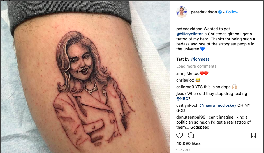This screenshot has width=264, height=153.
Task: Open the chrisgio2 commenter profile
Action: [185, 80]
